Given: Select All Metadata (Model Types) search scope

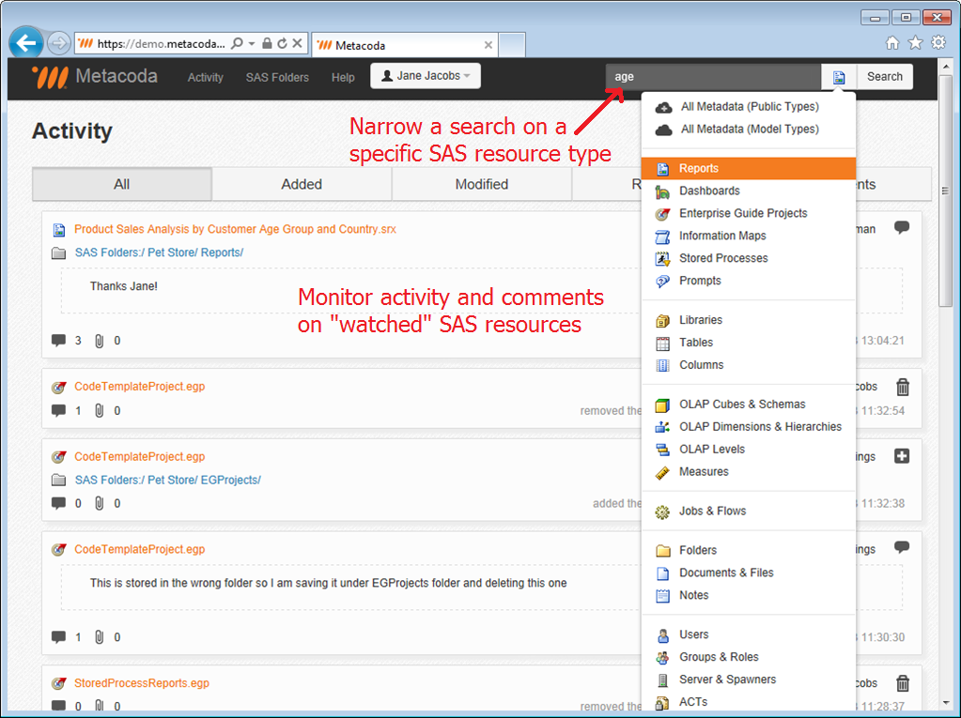Looking at the screenshot, I should point(749,130).
